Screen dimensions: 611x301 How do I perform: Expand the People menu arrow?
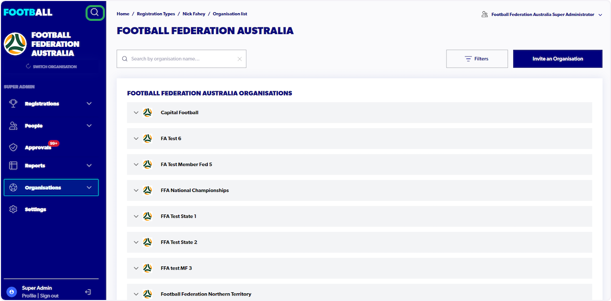pos(89,126)
